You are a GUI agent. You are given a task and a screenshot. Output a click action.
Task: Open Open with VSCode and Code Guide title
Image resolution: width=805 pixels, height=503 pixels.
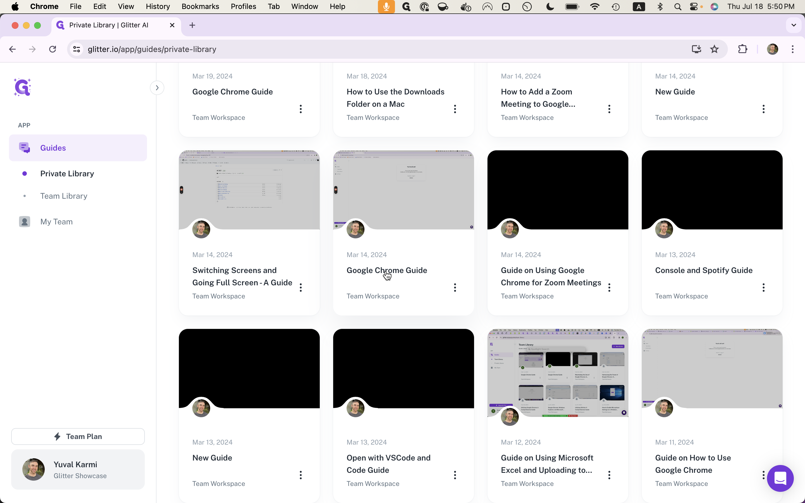pyautogui.click(x=389, y=464)
